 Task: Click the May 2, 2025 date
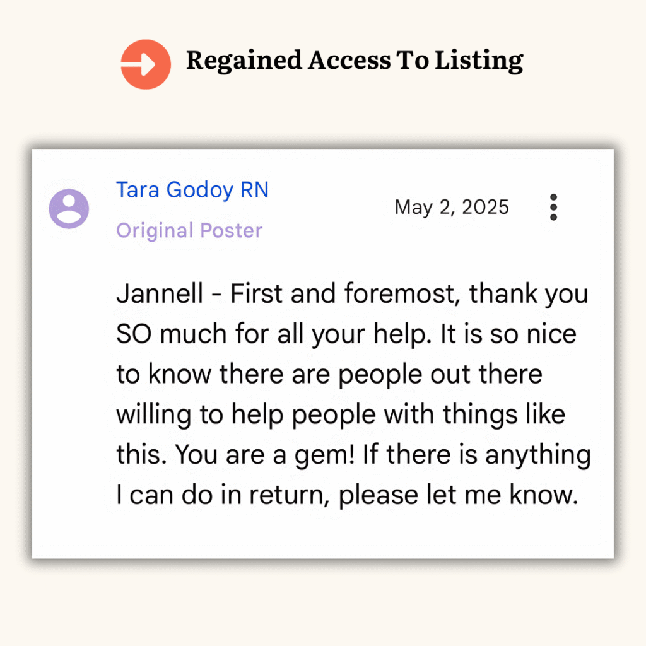tap(452, 207)
